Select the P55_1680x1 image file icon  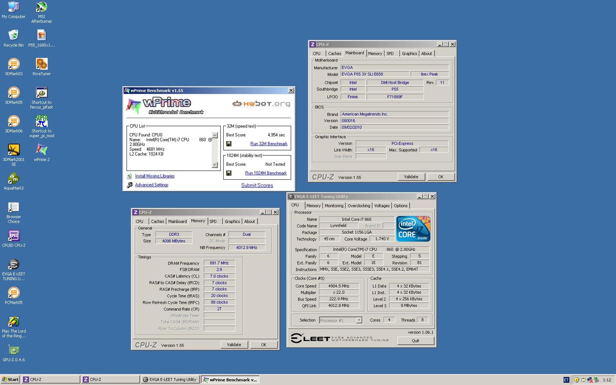42,38
